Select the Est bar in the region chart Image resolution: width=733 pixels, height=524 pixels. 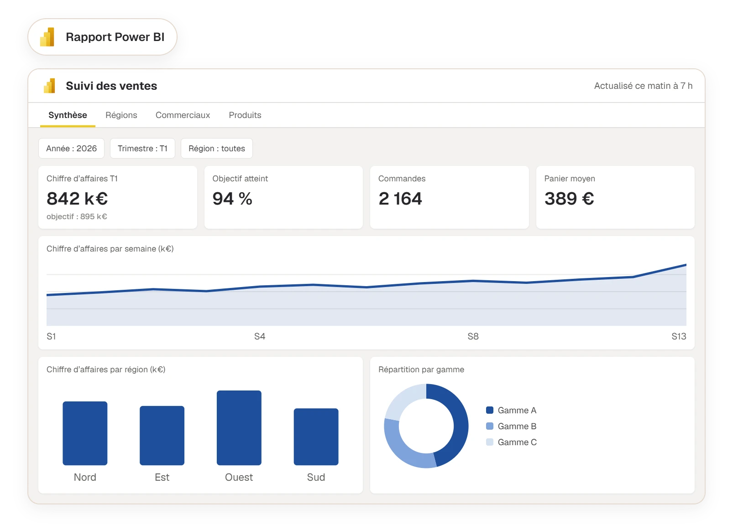tap(162, 436)
